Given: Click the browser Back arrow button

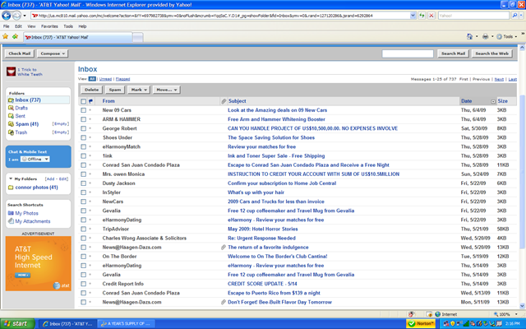Looking at the screenshot, I should [7, 16].
